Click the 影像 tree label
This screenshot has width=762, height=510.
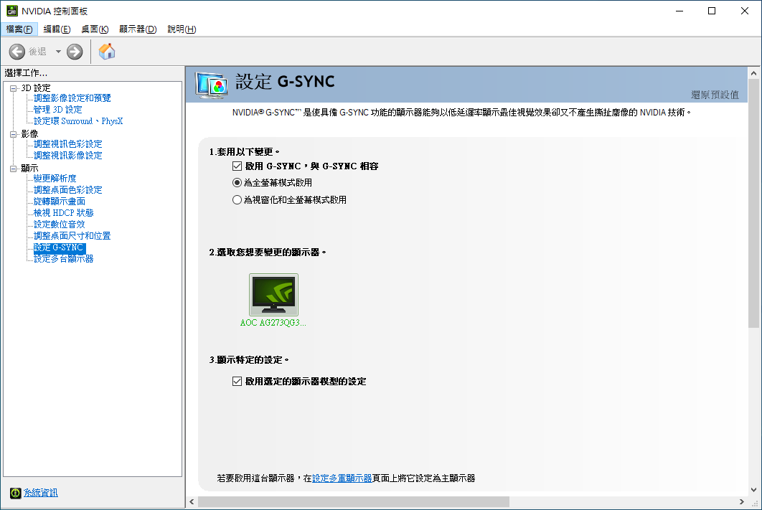pyautogui.click(x=29, y=134)
